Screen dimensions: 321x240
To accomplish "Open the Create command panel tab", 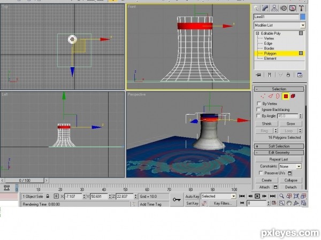I will click(x=256, y=8).
